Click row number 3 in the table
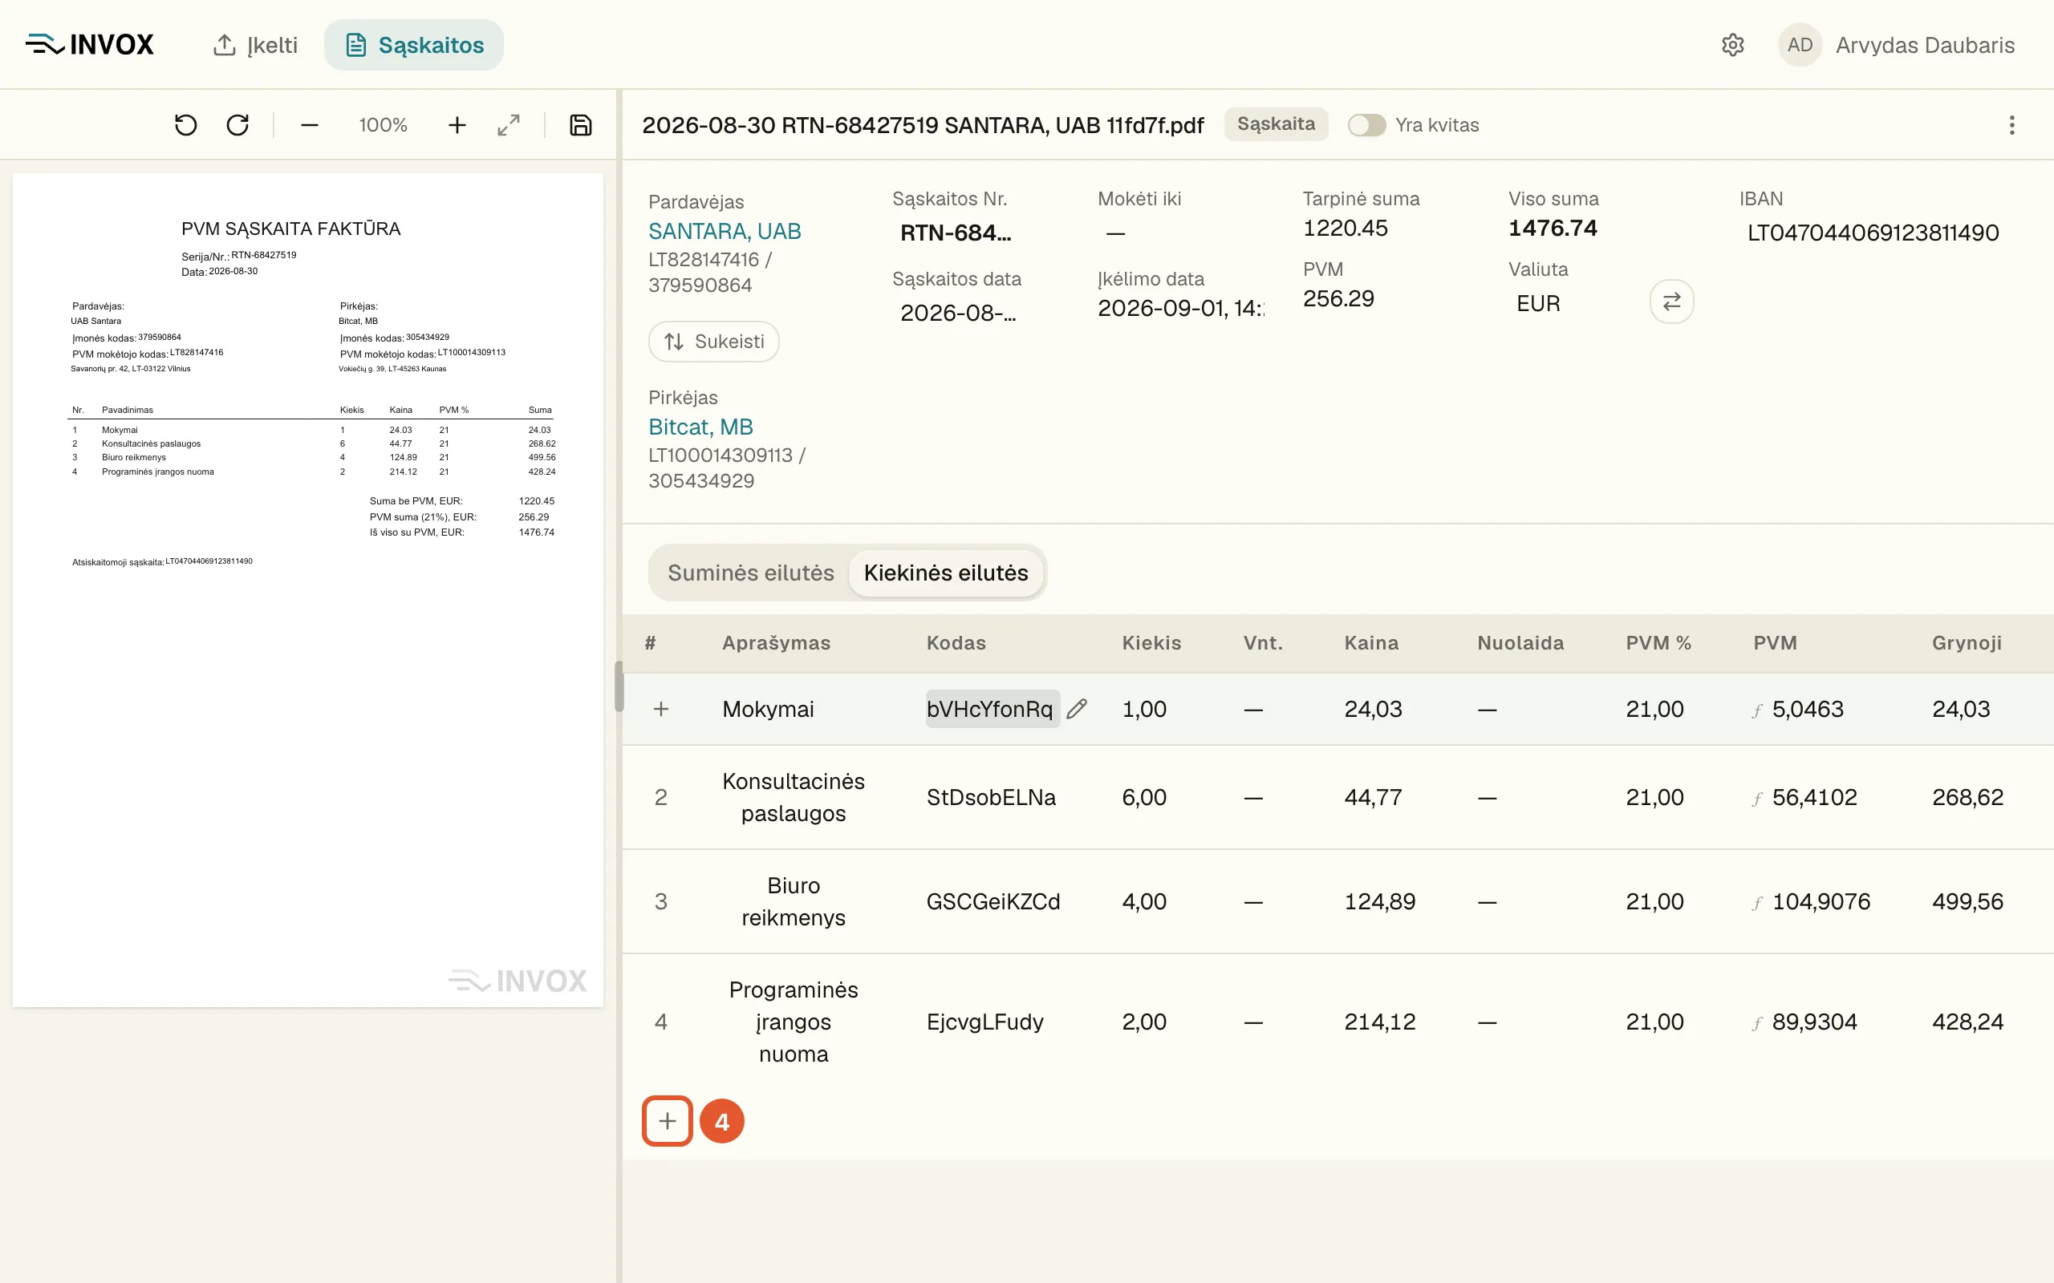2054x1283 pixels. (x=661, y=902)
